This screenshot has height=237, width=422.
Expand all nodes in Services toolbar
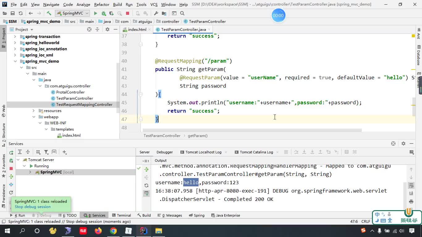(x=20, y=152)
